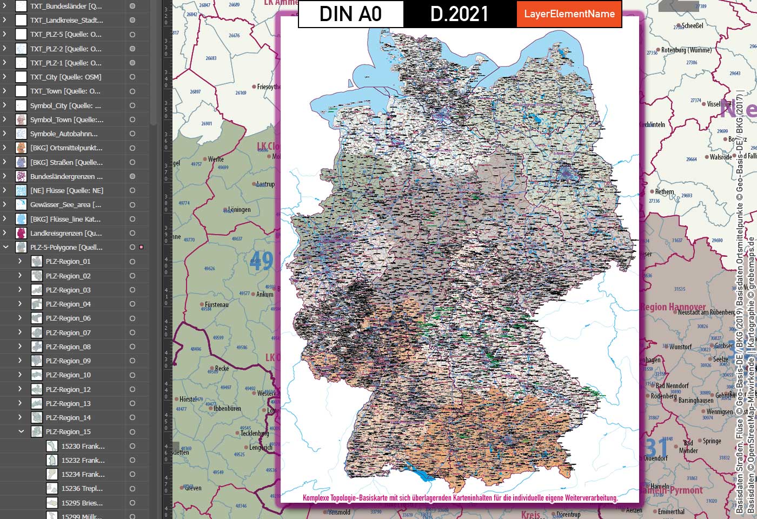This screenshot has height=519, width=757.
Task: Click the pink selection square on PLZ-5-Polygone
Action: 142,247
